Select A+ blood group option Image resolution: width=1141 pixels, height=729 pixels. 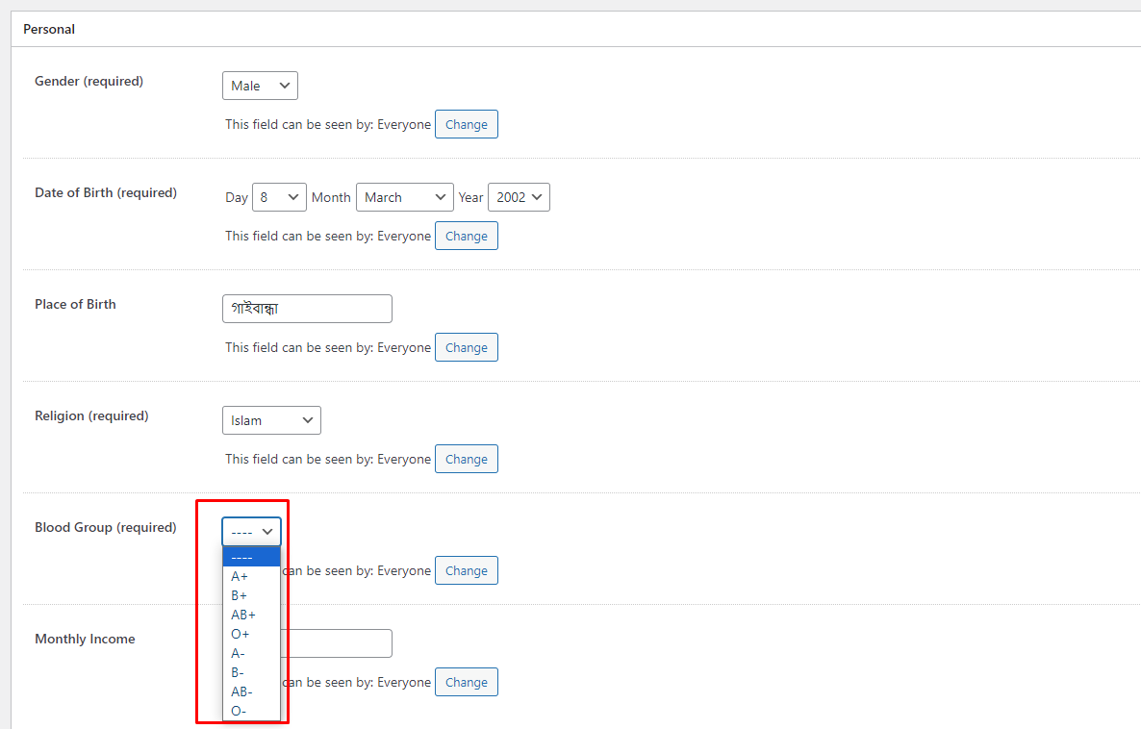click(x=252, y=576)
